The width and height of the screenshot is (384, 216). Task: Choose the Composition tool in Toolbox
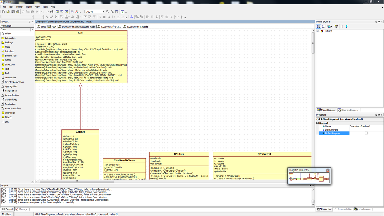[x=11, y=91]
